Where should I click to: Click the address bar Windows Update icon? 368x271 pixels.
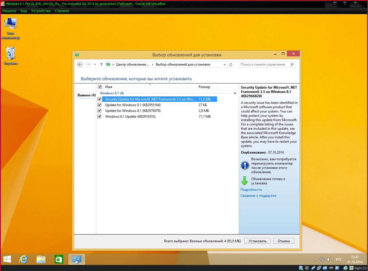coord(108,64)
